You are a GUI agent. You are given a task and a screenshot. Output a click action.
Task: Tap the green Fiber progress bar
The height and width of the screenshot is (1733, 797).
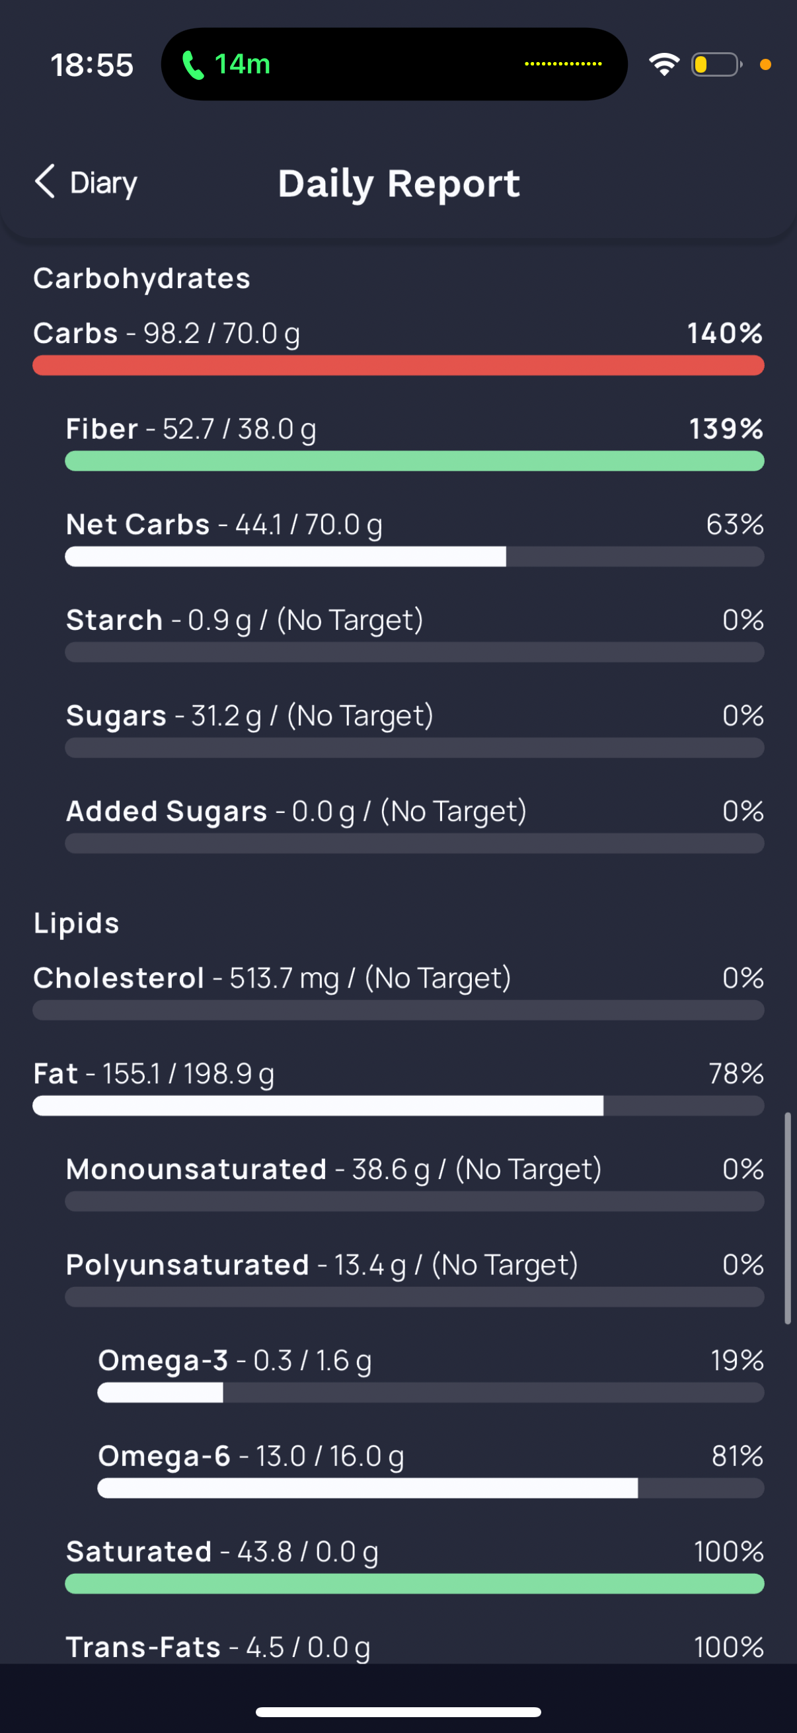click(414, 461)
